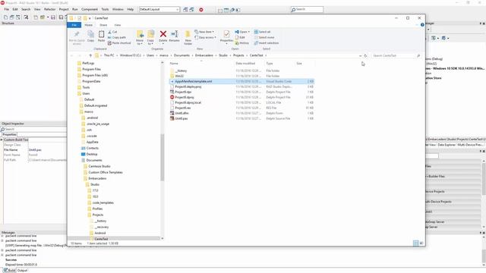Click Embarcadero in the address breadcrumb
This screenshot has height=273, width=486.
[x=204, y=55]
